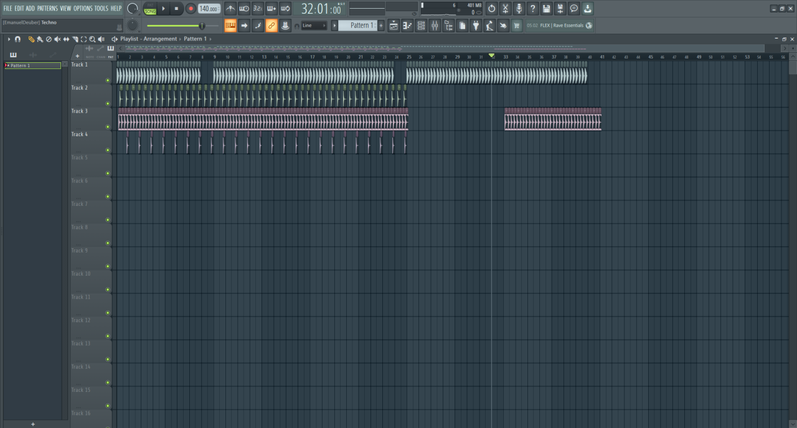This screenshot has height=428, width=797.
Task: Open FLEX Rave Essentials news item
Action: coord(559,26)
